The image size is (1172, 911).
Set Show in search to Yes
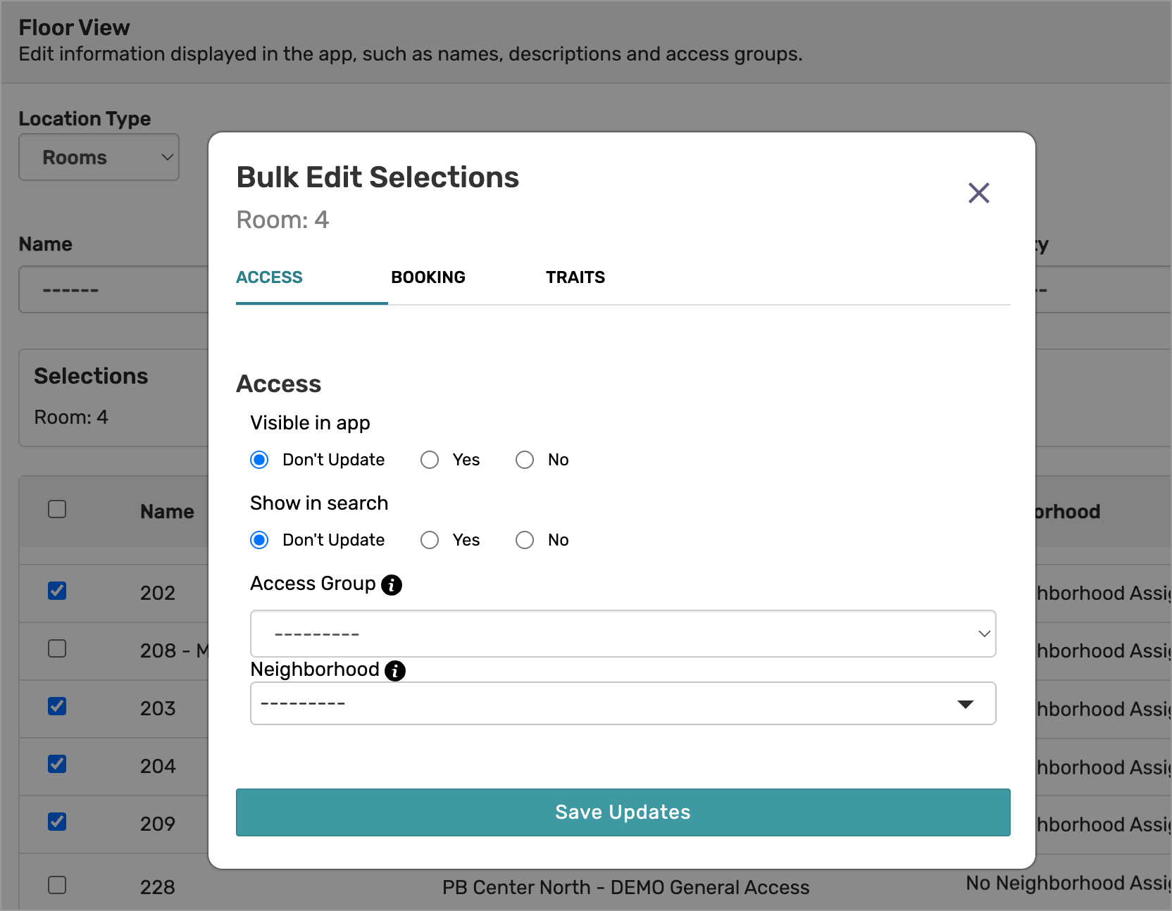coord(430,540)
